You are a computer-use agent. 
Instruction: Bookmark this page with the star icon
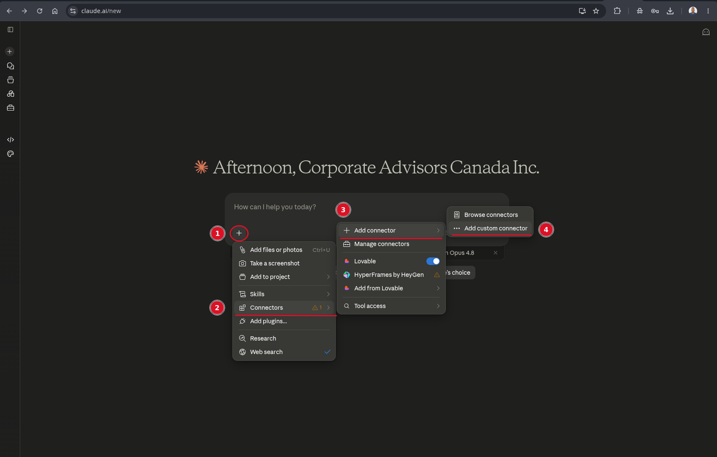pos(596,11)
